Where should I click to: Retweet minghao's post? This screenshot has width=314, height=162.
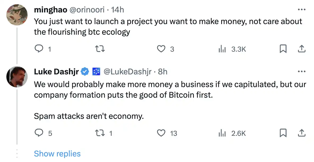pos(101,49)
